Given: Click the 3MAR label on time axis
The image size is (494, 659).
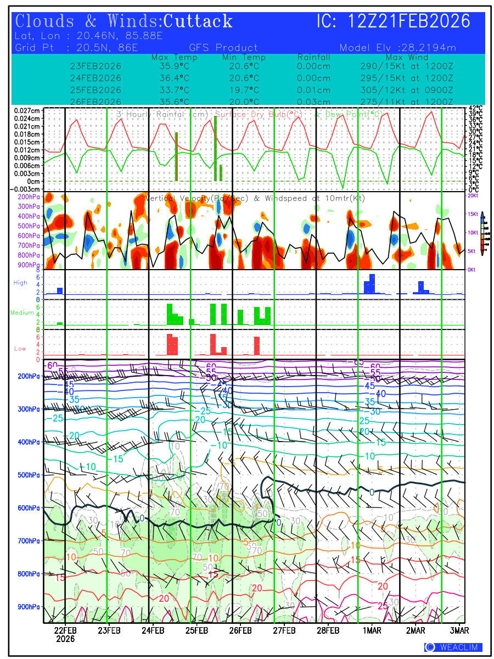Looking at the screenshot, I should pos(458,630).
